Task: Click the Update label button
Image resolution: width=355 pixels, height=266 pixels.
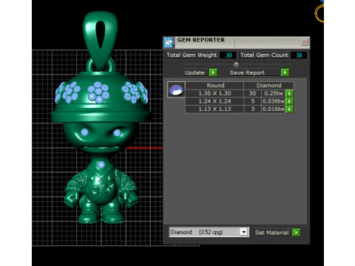Action: pyautogui.click(x=195, y=72)
